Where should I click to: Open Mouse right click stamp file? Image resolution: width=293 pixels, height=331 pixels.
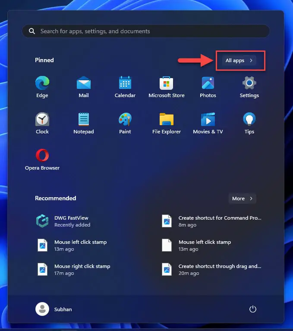74,270
